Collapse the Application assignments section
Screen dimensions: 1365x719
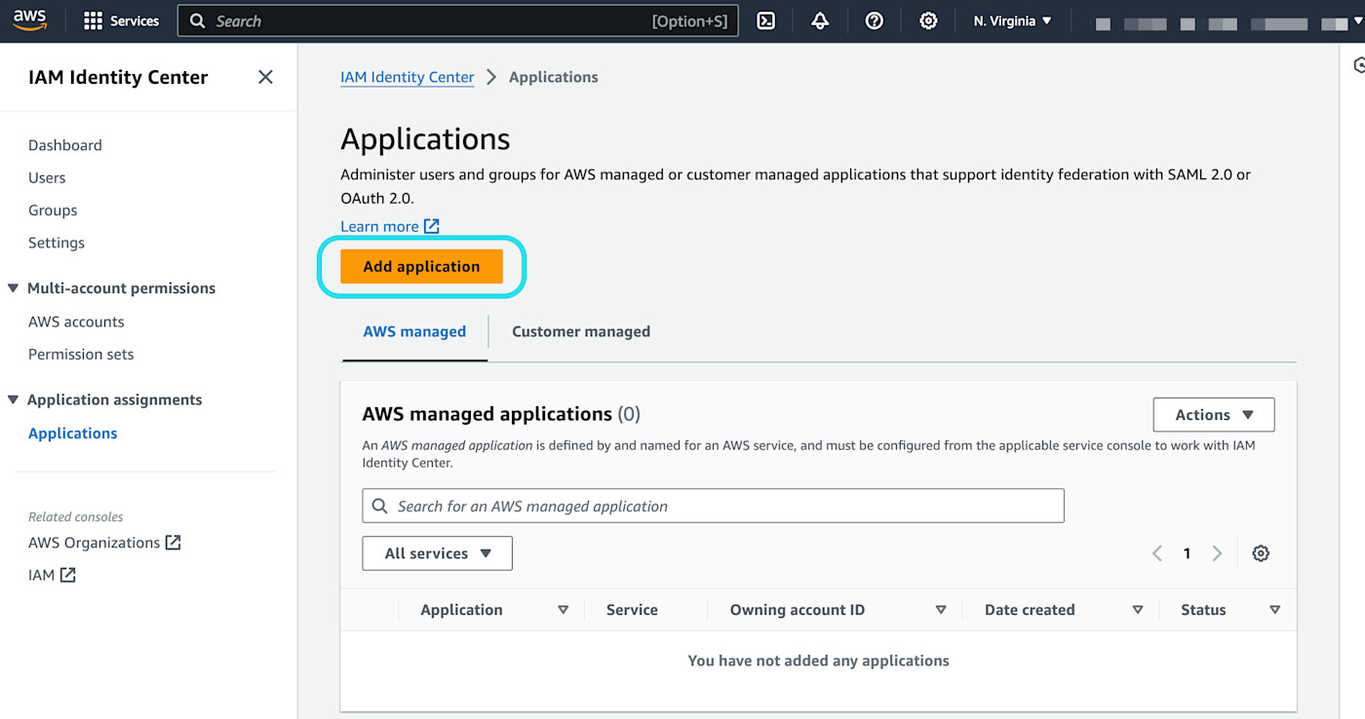12,399
